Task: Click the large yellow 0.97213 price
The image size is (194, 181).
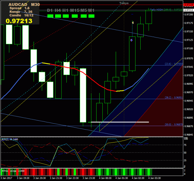Action: [19, 21]
